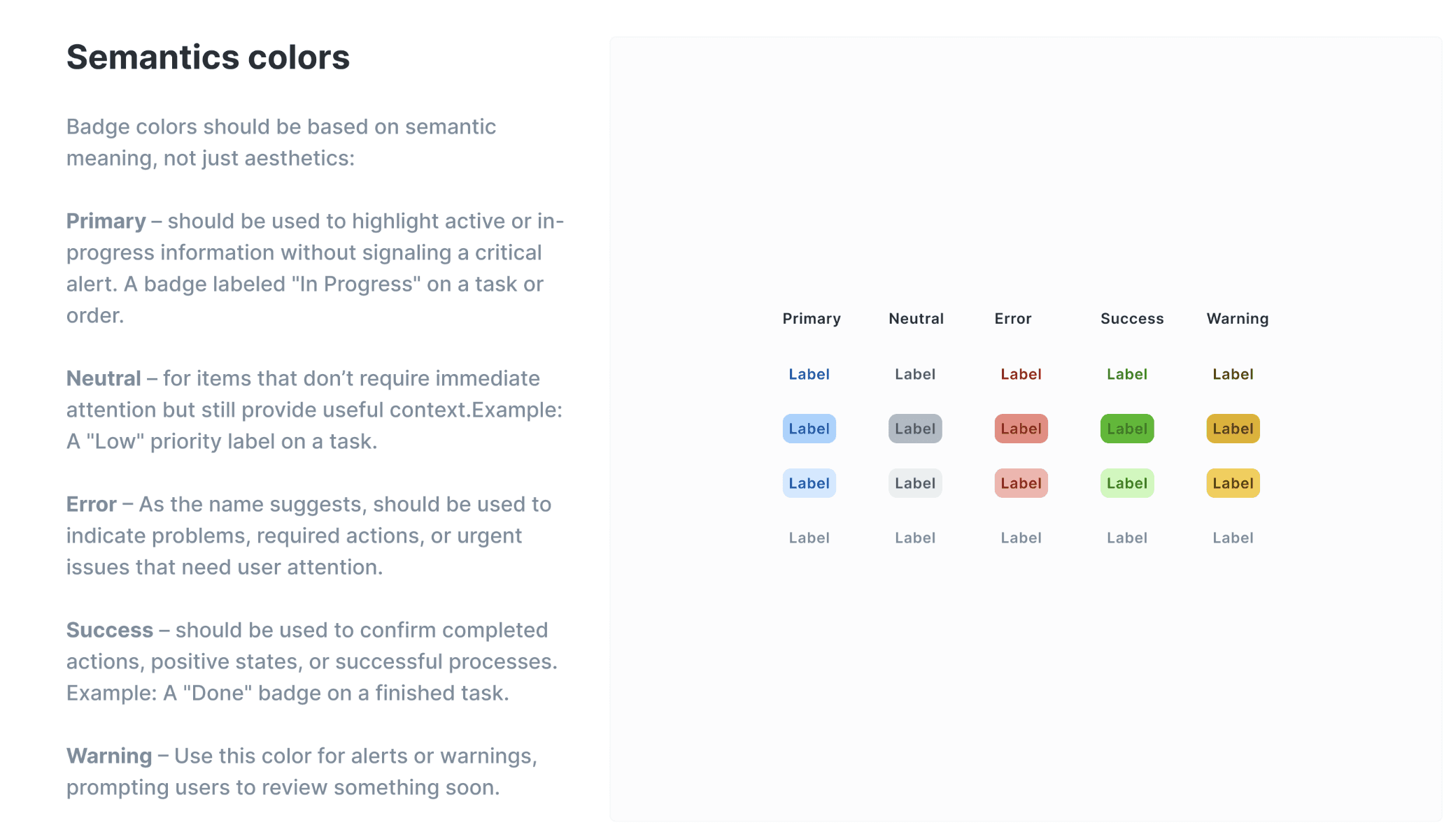Screen dimensions: 1451x832
Task: Click the dark red filled Error badge
Action: (1021, 429)
